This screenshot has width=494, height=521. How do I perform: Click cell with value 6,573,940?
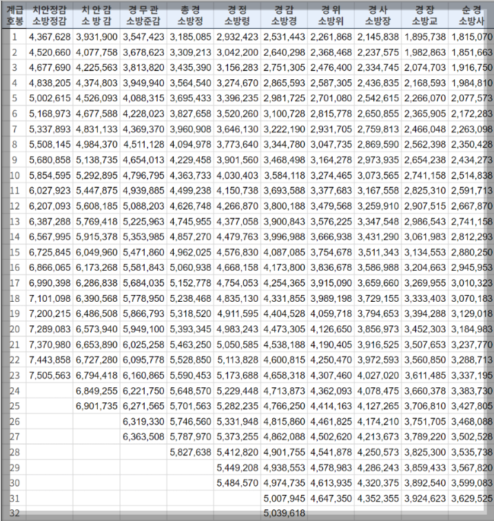pos(96,329)
